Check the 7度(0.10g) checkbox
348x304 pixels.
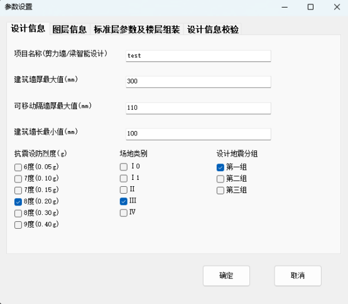coord(18,179)
